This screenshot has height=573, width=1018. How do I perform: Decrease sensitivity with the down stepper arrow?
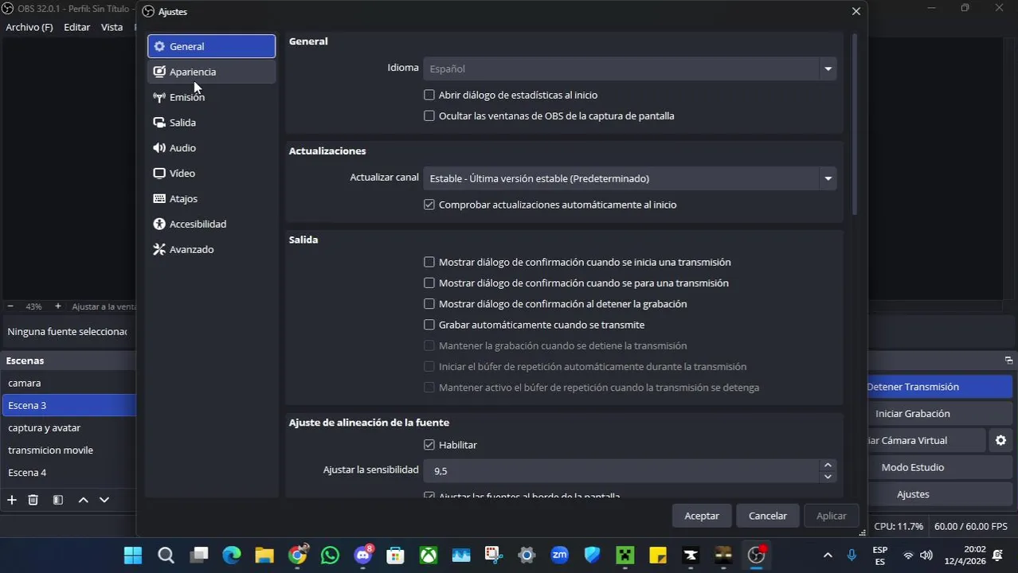828,477
